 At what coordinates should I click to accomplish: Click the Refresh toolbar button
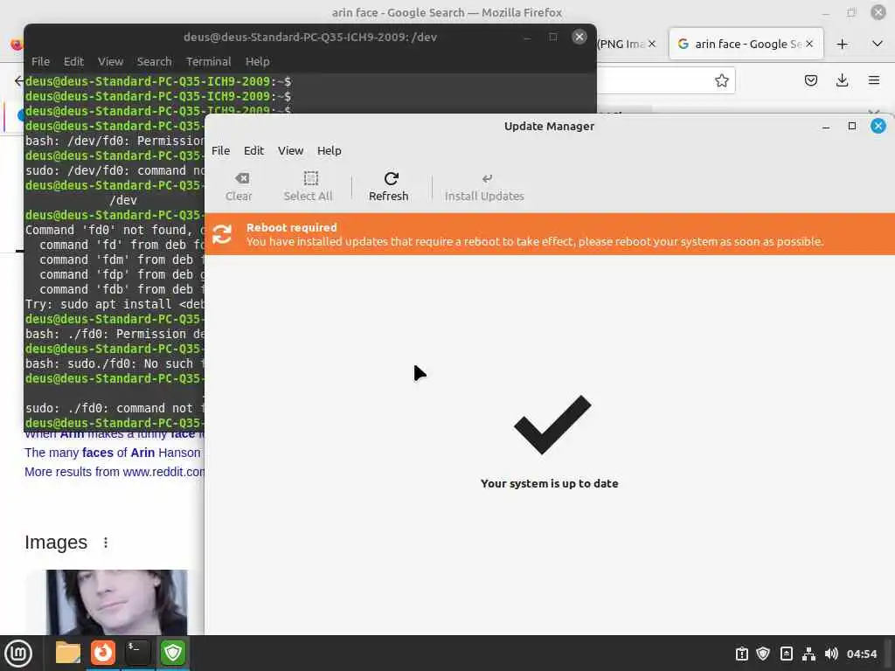pos(389,187)
